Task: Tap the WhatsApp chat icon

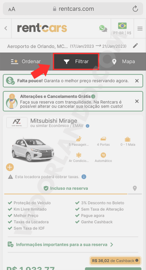Action: pyautogui.click(x=103, y=28)
